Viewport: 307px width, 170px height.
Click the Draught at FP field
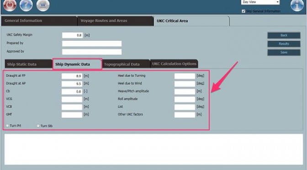[x=72, y=76]
